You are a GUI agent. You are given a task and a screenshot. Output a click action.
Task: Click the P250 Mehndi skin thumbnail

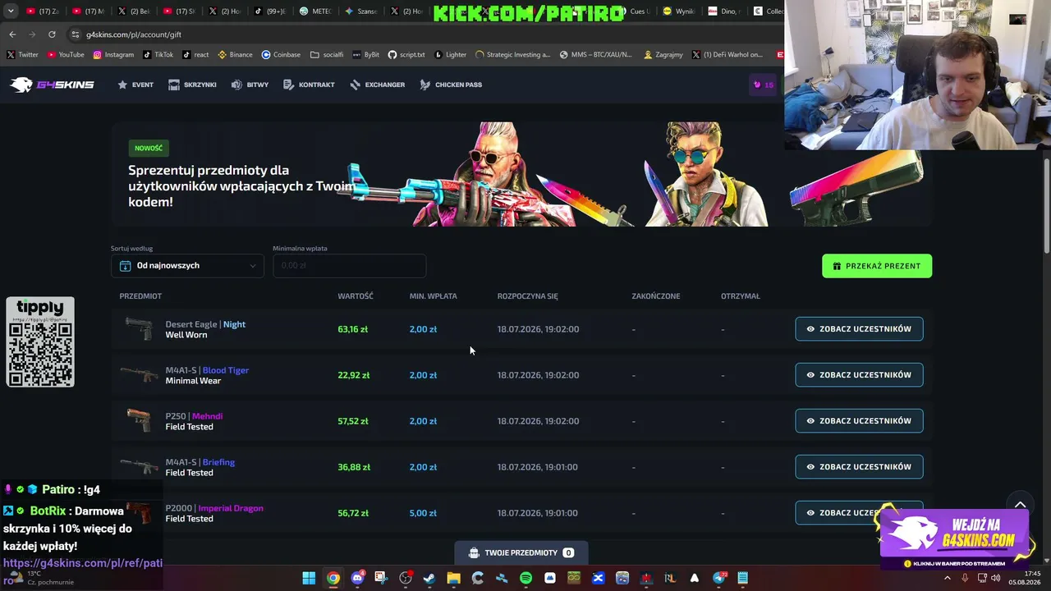[139, 420]
